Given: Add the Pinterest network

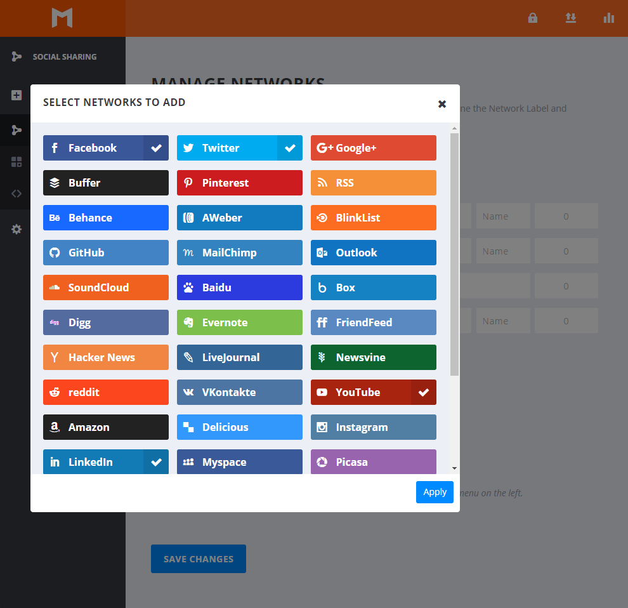Looking at the screenshot, I should (x=239, y=183).
